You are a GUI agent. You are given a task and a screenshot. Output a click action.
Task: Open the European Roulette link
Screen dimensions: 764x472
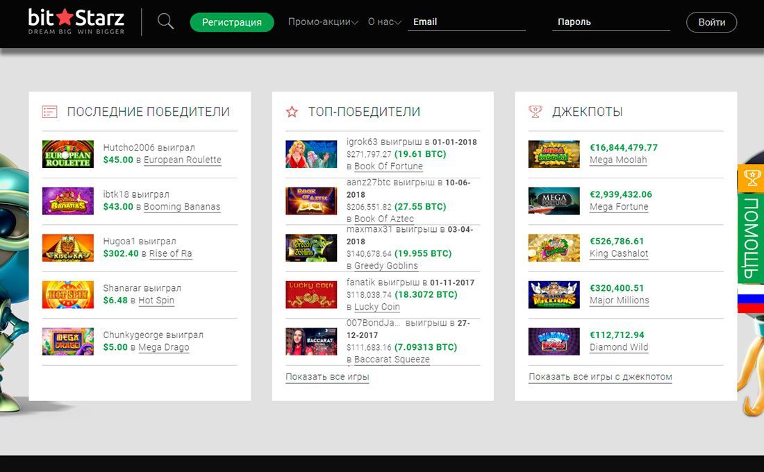click(182, 160)
